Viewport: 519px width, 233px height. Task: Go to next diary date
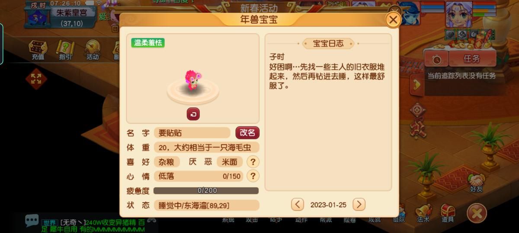(x=359, y=205)
